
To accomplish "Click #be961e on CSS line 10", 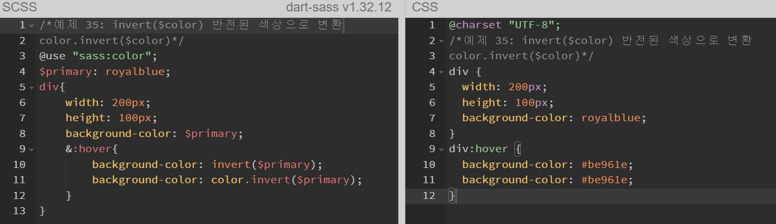I will (x=604, y=165).
